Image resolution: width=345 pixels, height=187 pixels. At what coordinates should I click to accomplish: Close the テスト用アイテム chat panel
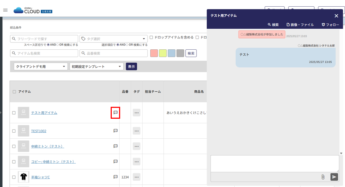click(x=337, y=16)
